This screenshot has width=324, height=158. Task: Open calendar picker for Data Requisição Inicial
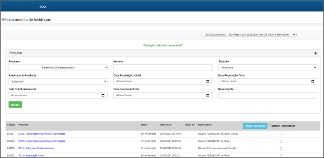[208, 82]
